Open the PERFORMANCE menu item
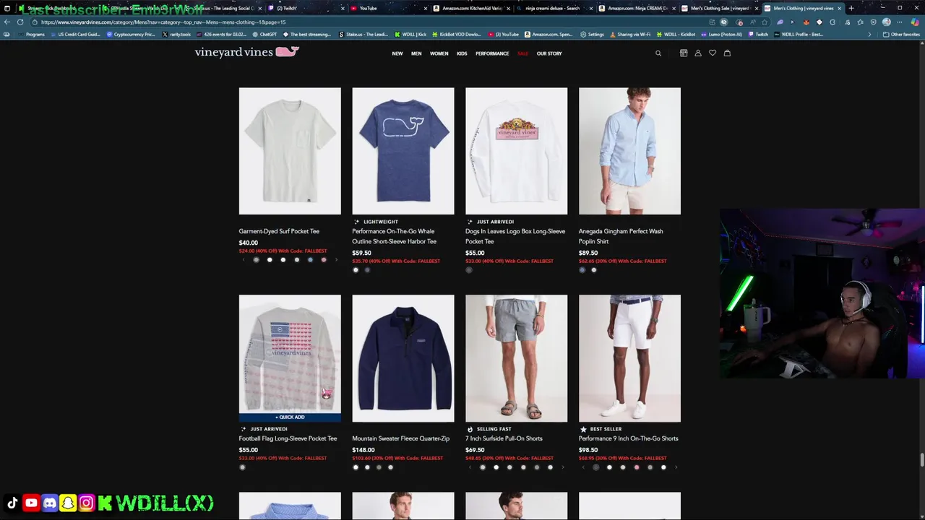This screenshot has height=520, width=925. click(x=492, y=53)
